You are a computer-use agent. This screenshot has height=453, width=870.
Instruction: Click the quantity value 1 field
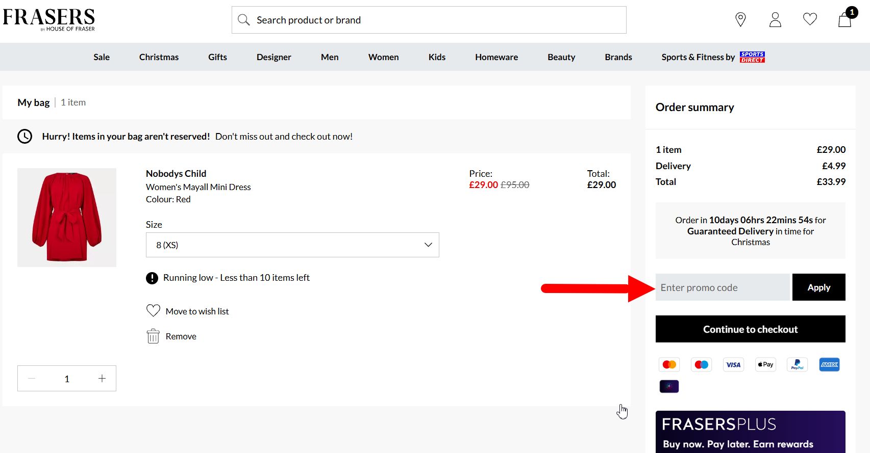click(67, 379)
